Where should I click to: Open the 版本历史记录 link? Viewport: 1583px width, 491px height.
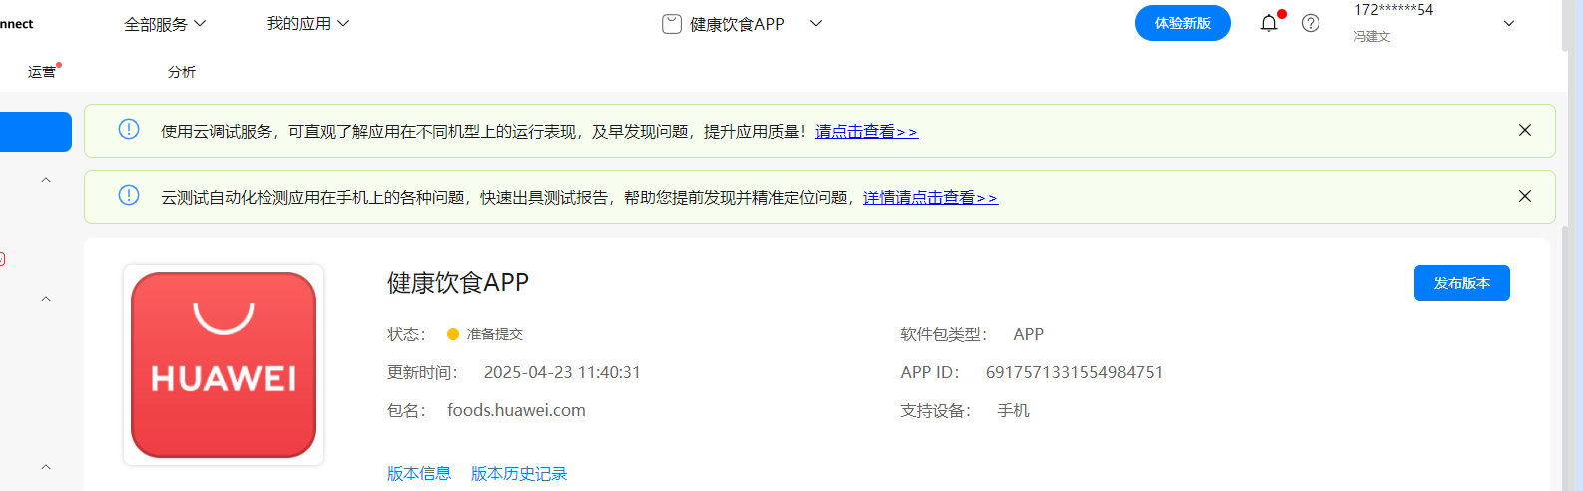519,473
